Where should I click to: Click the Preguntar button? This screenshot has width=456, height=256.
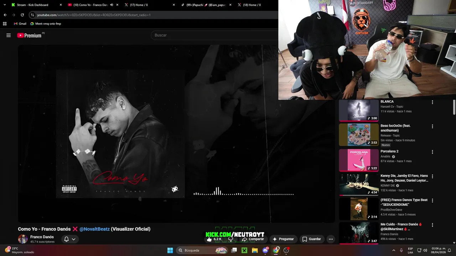pos(284,239)
